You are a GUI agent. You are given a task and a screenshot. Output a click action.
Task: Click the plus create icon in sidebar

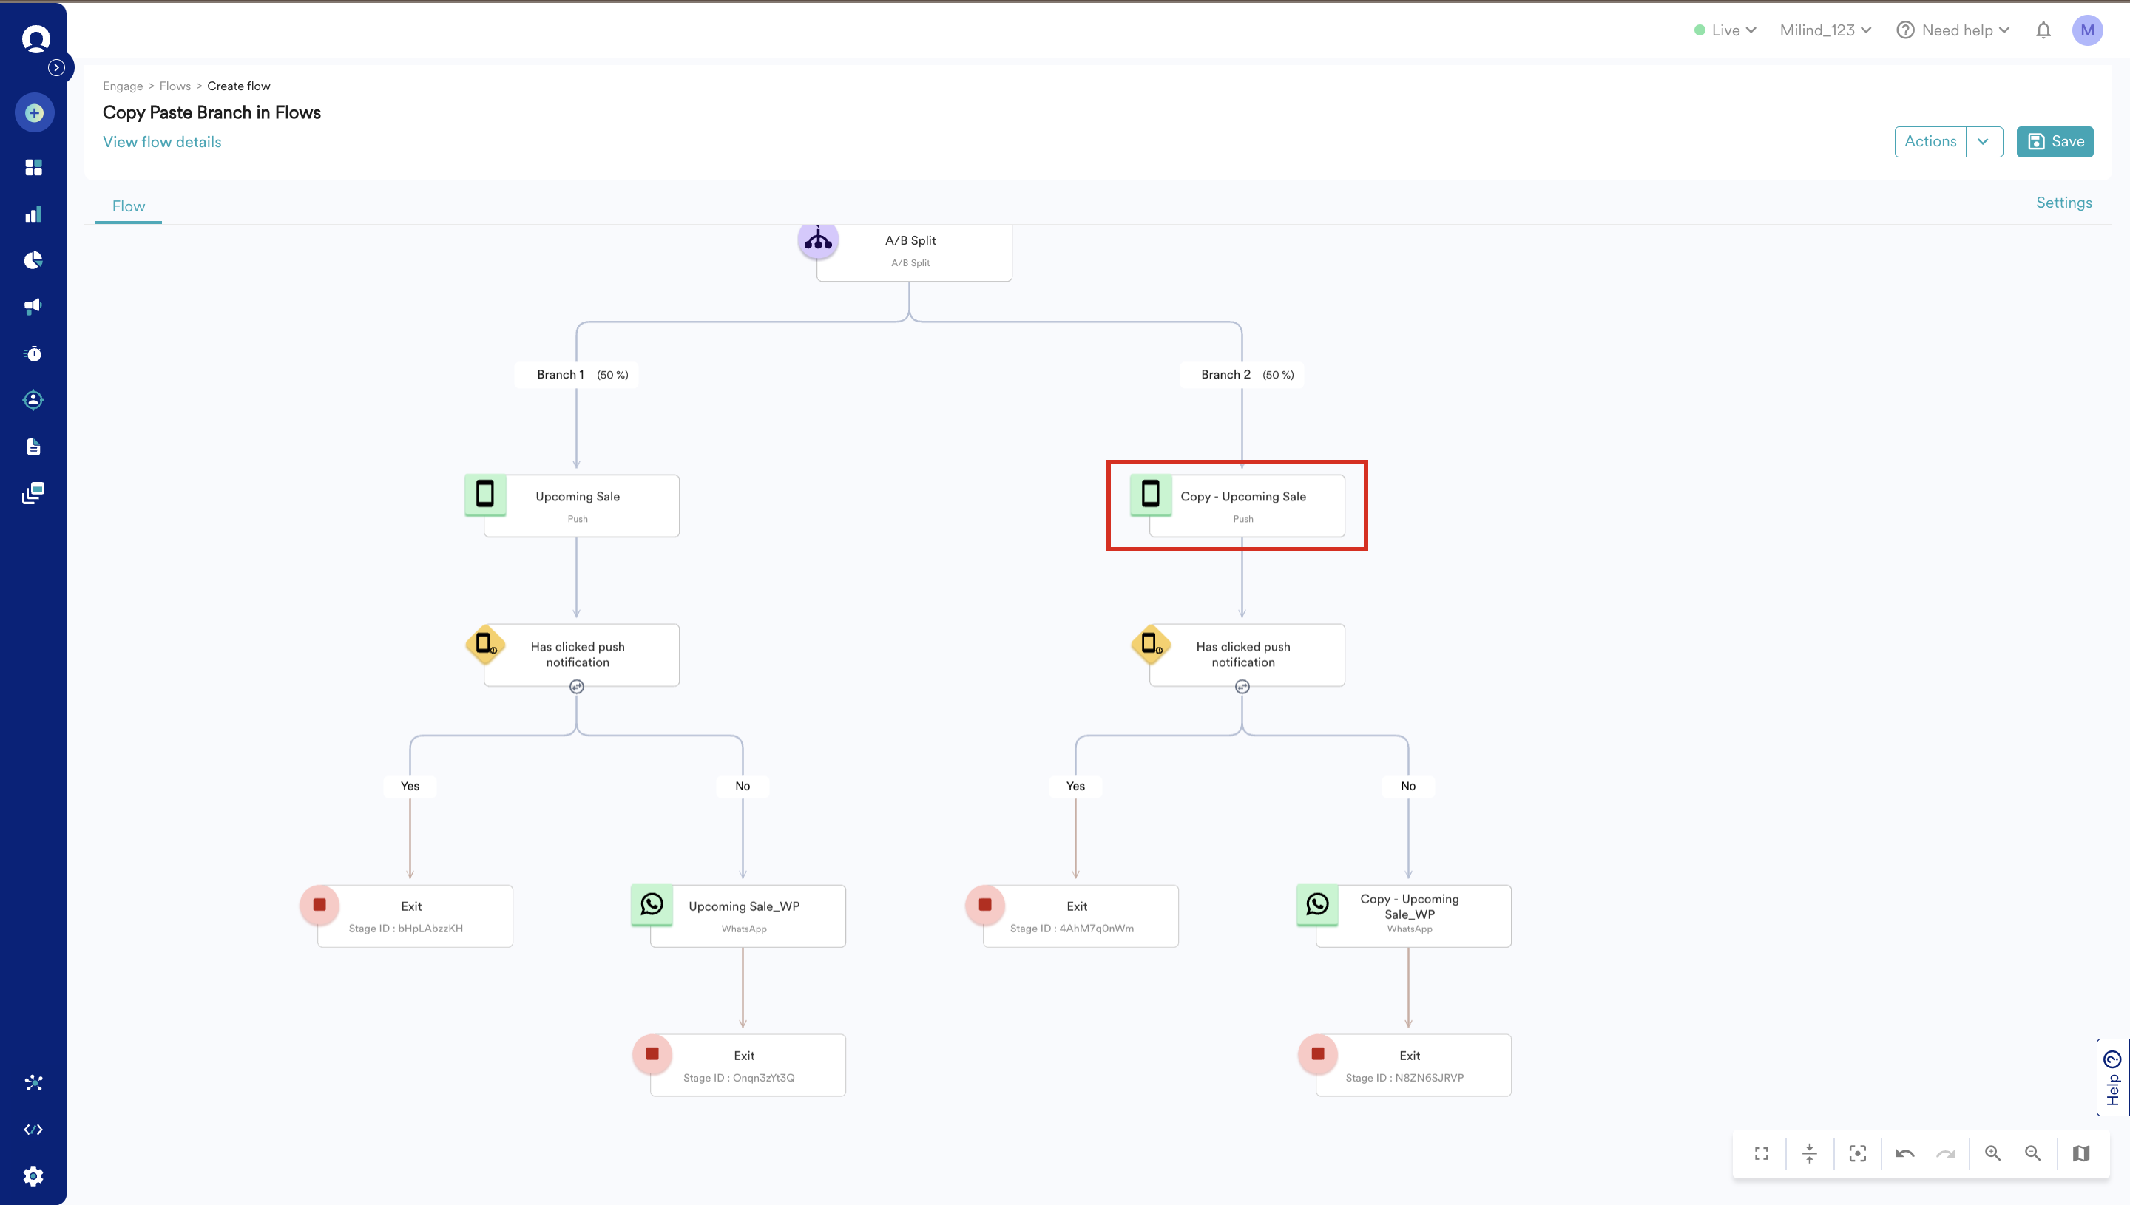pyautogui.click(x=34, y=112)
